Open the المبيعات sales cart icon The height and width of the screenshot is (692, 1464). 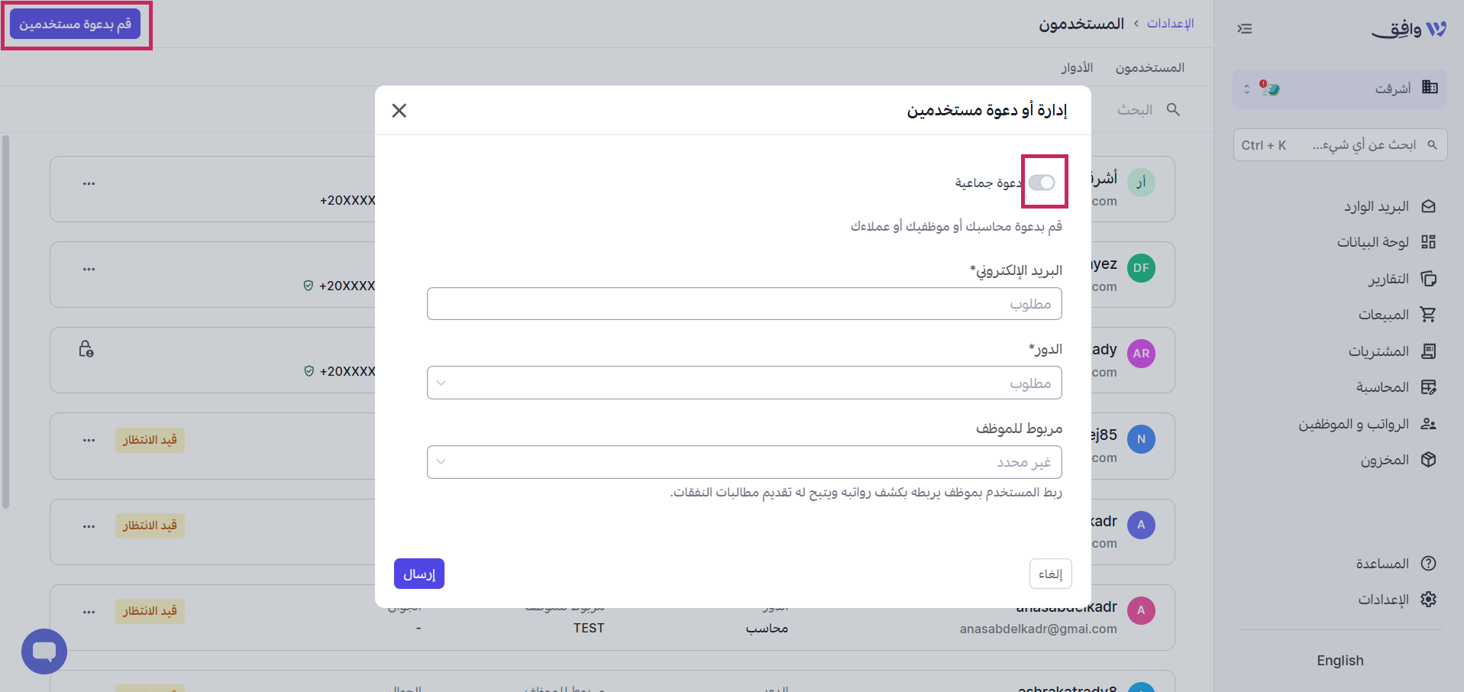click(1429, 315)
